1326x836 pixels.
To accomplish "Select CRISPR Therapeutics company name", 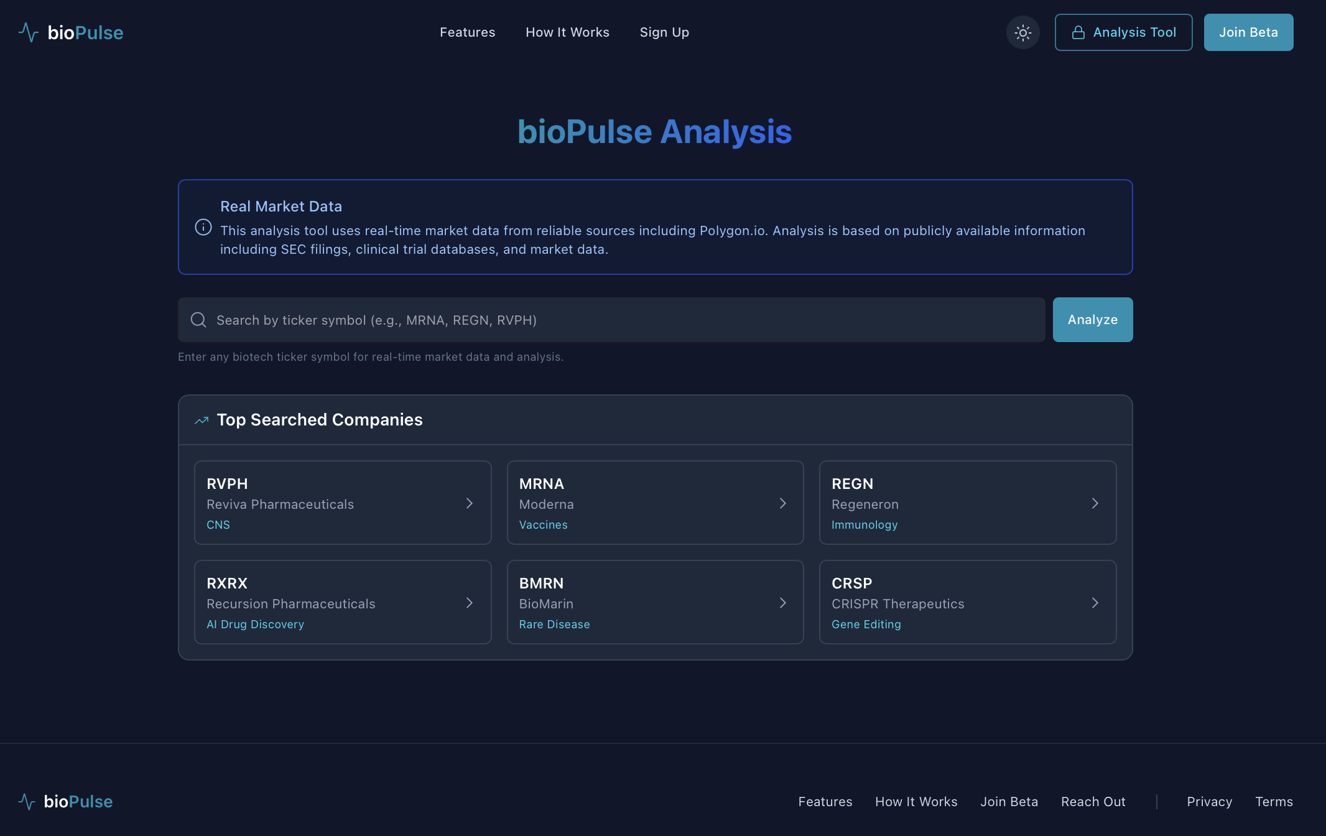I will point(897,604).
